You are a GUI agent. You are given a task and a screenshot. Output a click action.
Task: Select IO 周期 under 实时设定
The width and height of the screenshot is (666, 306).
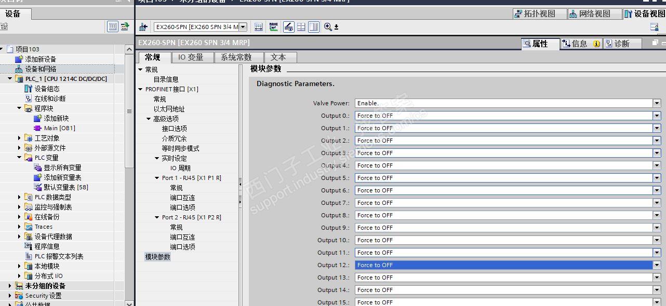coord(180,168)
